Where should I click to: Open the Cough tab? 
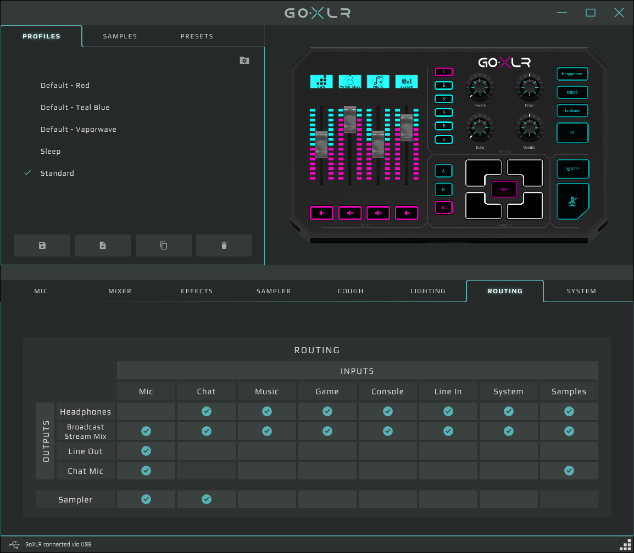(351, 291)
